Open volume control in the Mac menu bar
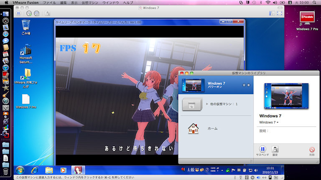Viewport: 321px width, 180px height. click(x=275, y=2)
